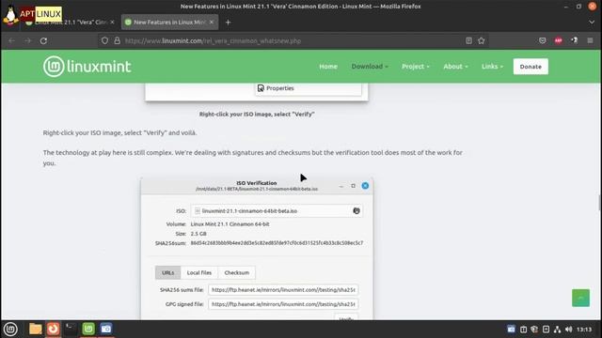Click the 'Right-click your ISO image' caption
Image resolution: width=602 pixels, height=338 pixels.
[257, 114]
